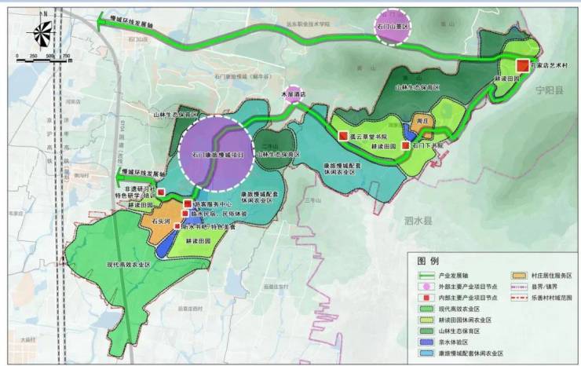Click the 宁阳县 county label
The height and width of the screenshot is (366, 581).
[550, 90]
